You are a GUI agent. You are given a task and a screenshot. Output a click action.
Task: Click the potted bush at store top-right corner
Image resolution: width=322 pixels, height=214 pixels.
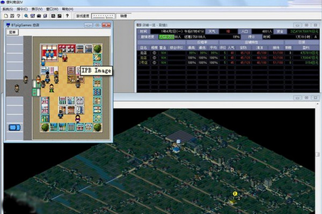click(x=98, y=49)
